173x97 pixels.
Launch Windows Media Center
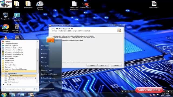pos(14,52)
